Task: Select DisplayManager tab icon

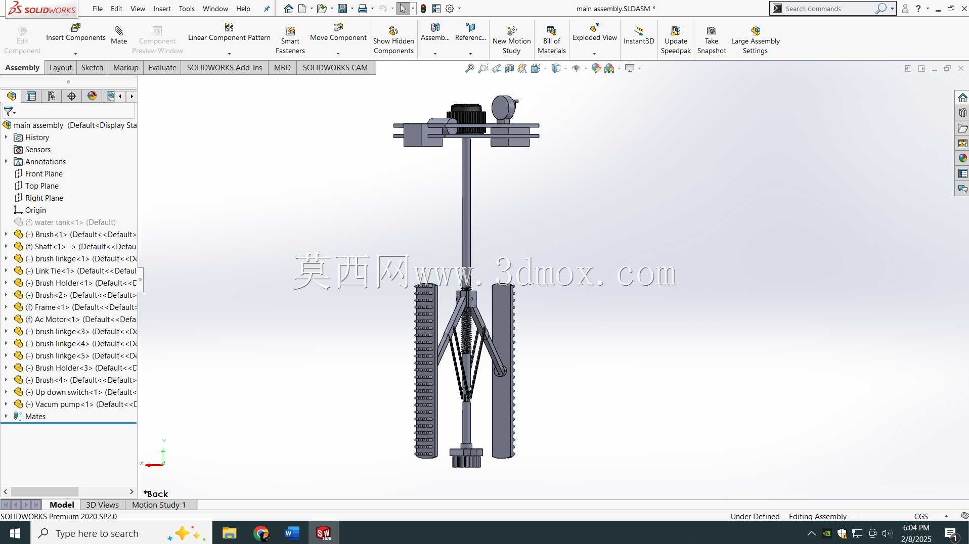Action: [92, 96]
